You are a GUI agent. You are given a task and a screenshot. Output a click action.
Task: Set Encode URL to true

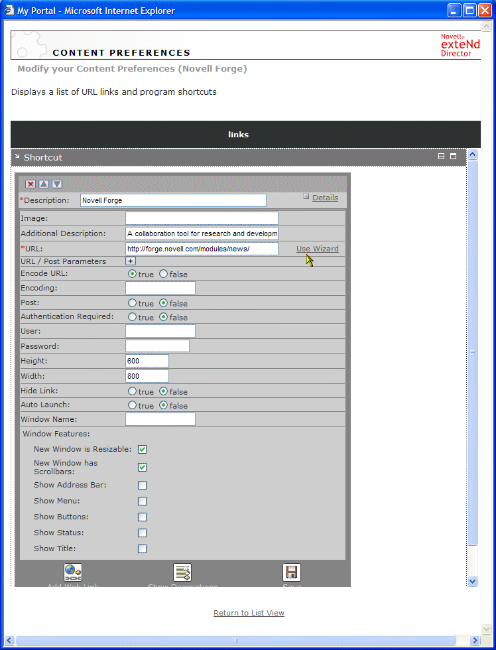pyautogui.click(x=132, y=273)
